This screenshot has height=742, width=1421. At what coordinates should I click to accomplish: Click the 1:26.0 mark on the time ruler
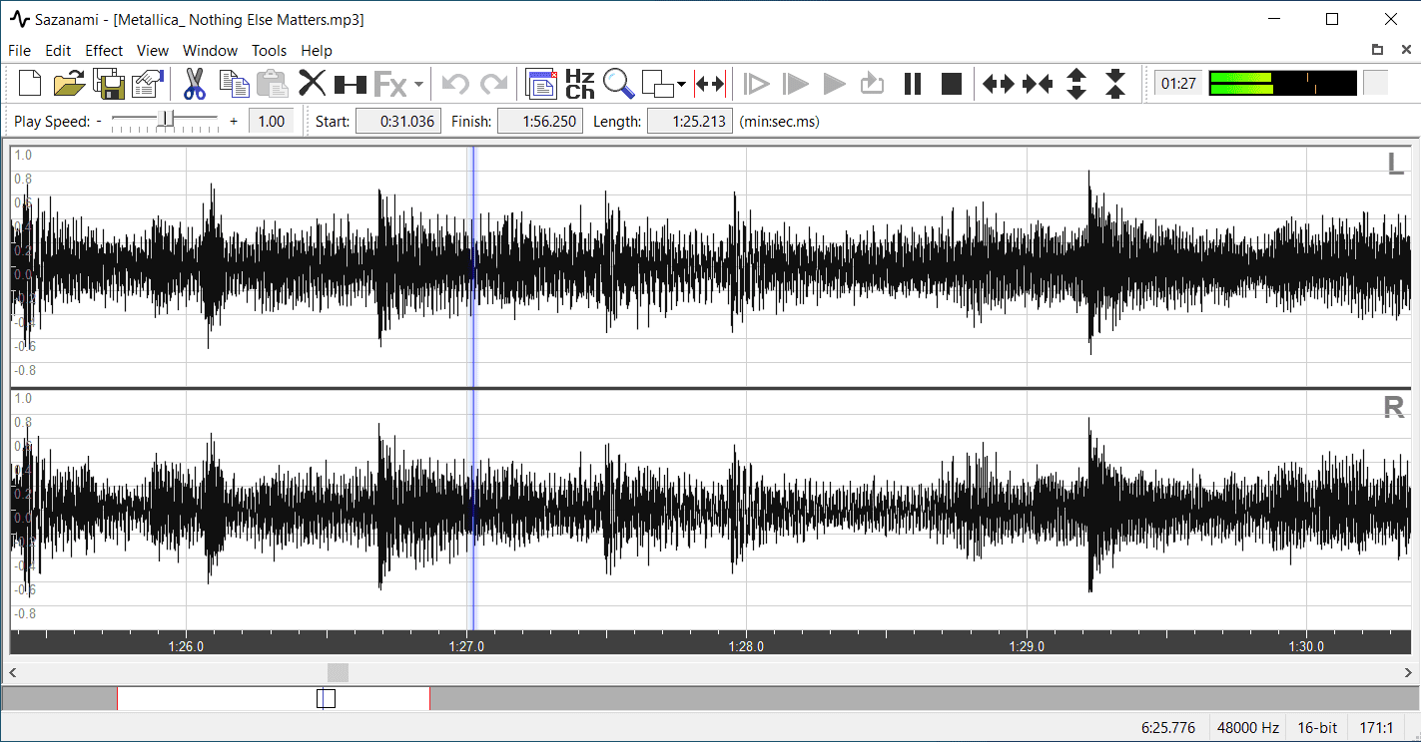186,646
